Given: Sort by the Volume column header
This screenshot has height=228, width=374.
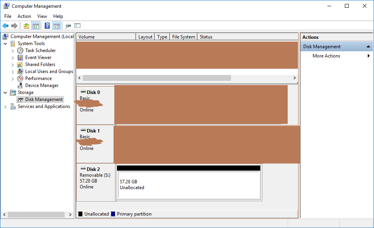Looking at the screenshot, I should coord(106,37).
